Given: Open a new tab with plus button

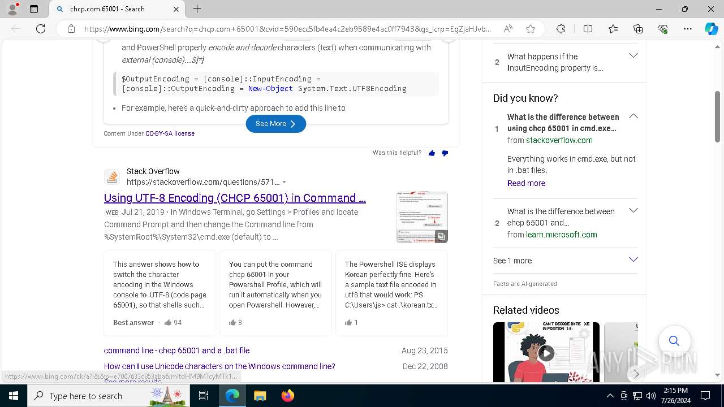Looking at the screenshot, I should [197, 9].
